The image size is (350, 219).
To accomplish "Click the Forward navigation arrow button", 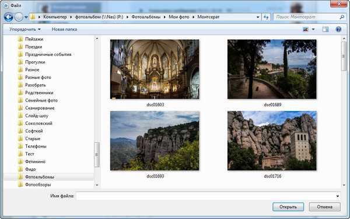I will [x=19, y=17].
